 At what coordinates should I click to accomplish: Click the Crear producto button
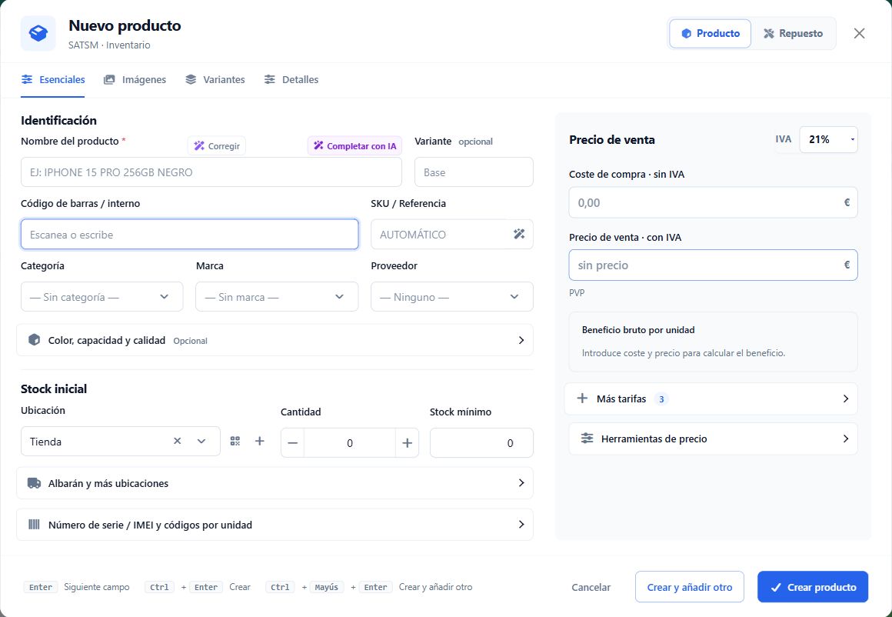pos(812,587)
